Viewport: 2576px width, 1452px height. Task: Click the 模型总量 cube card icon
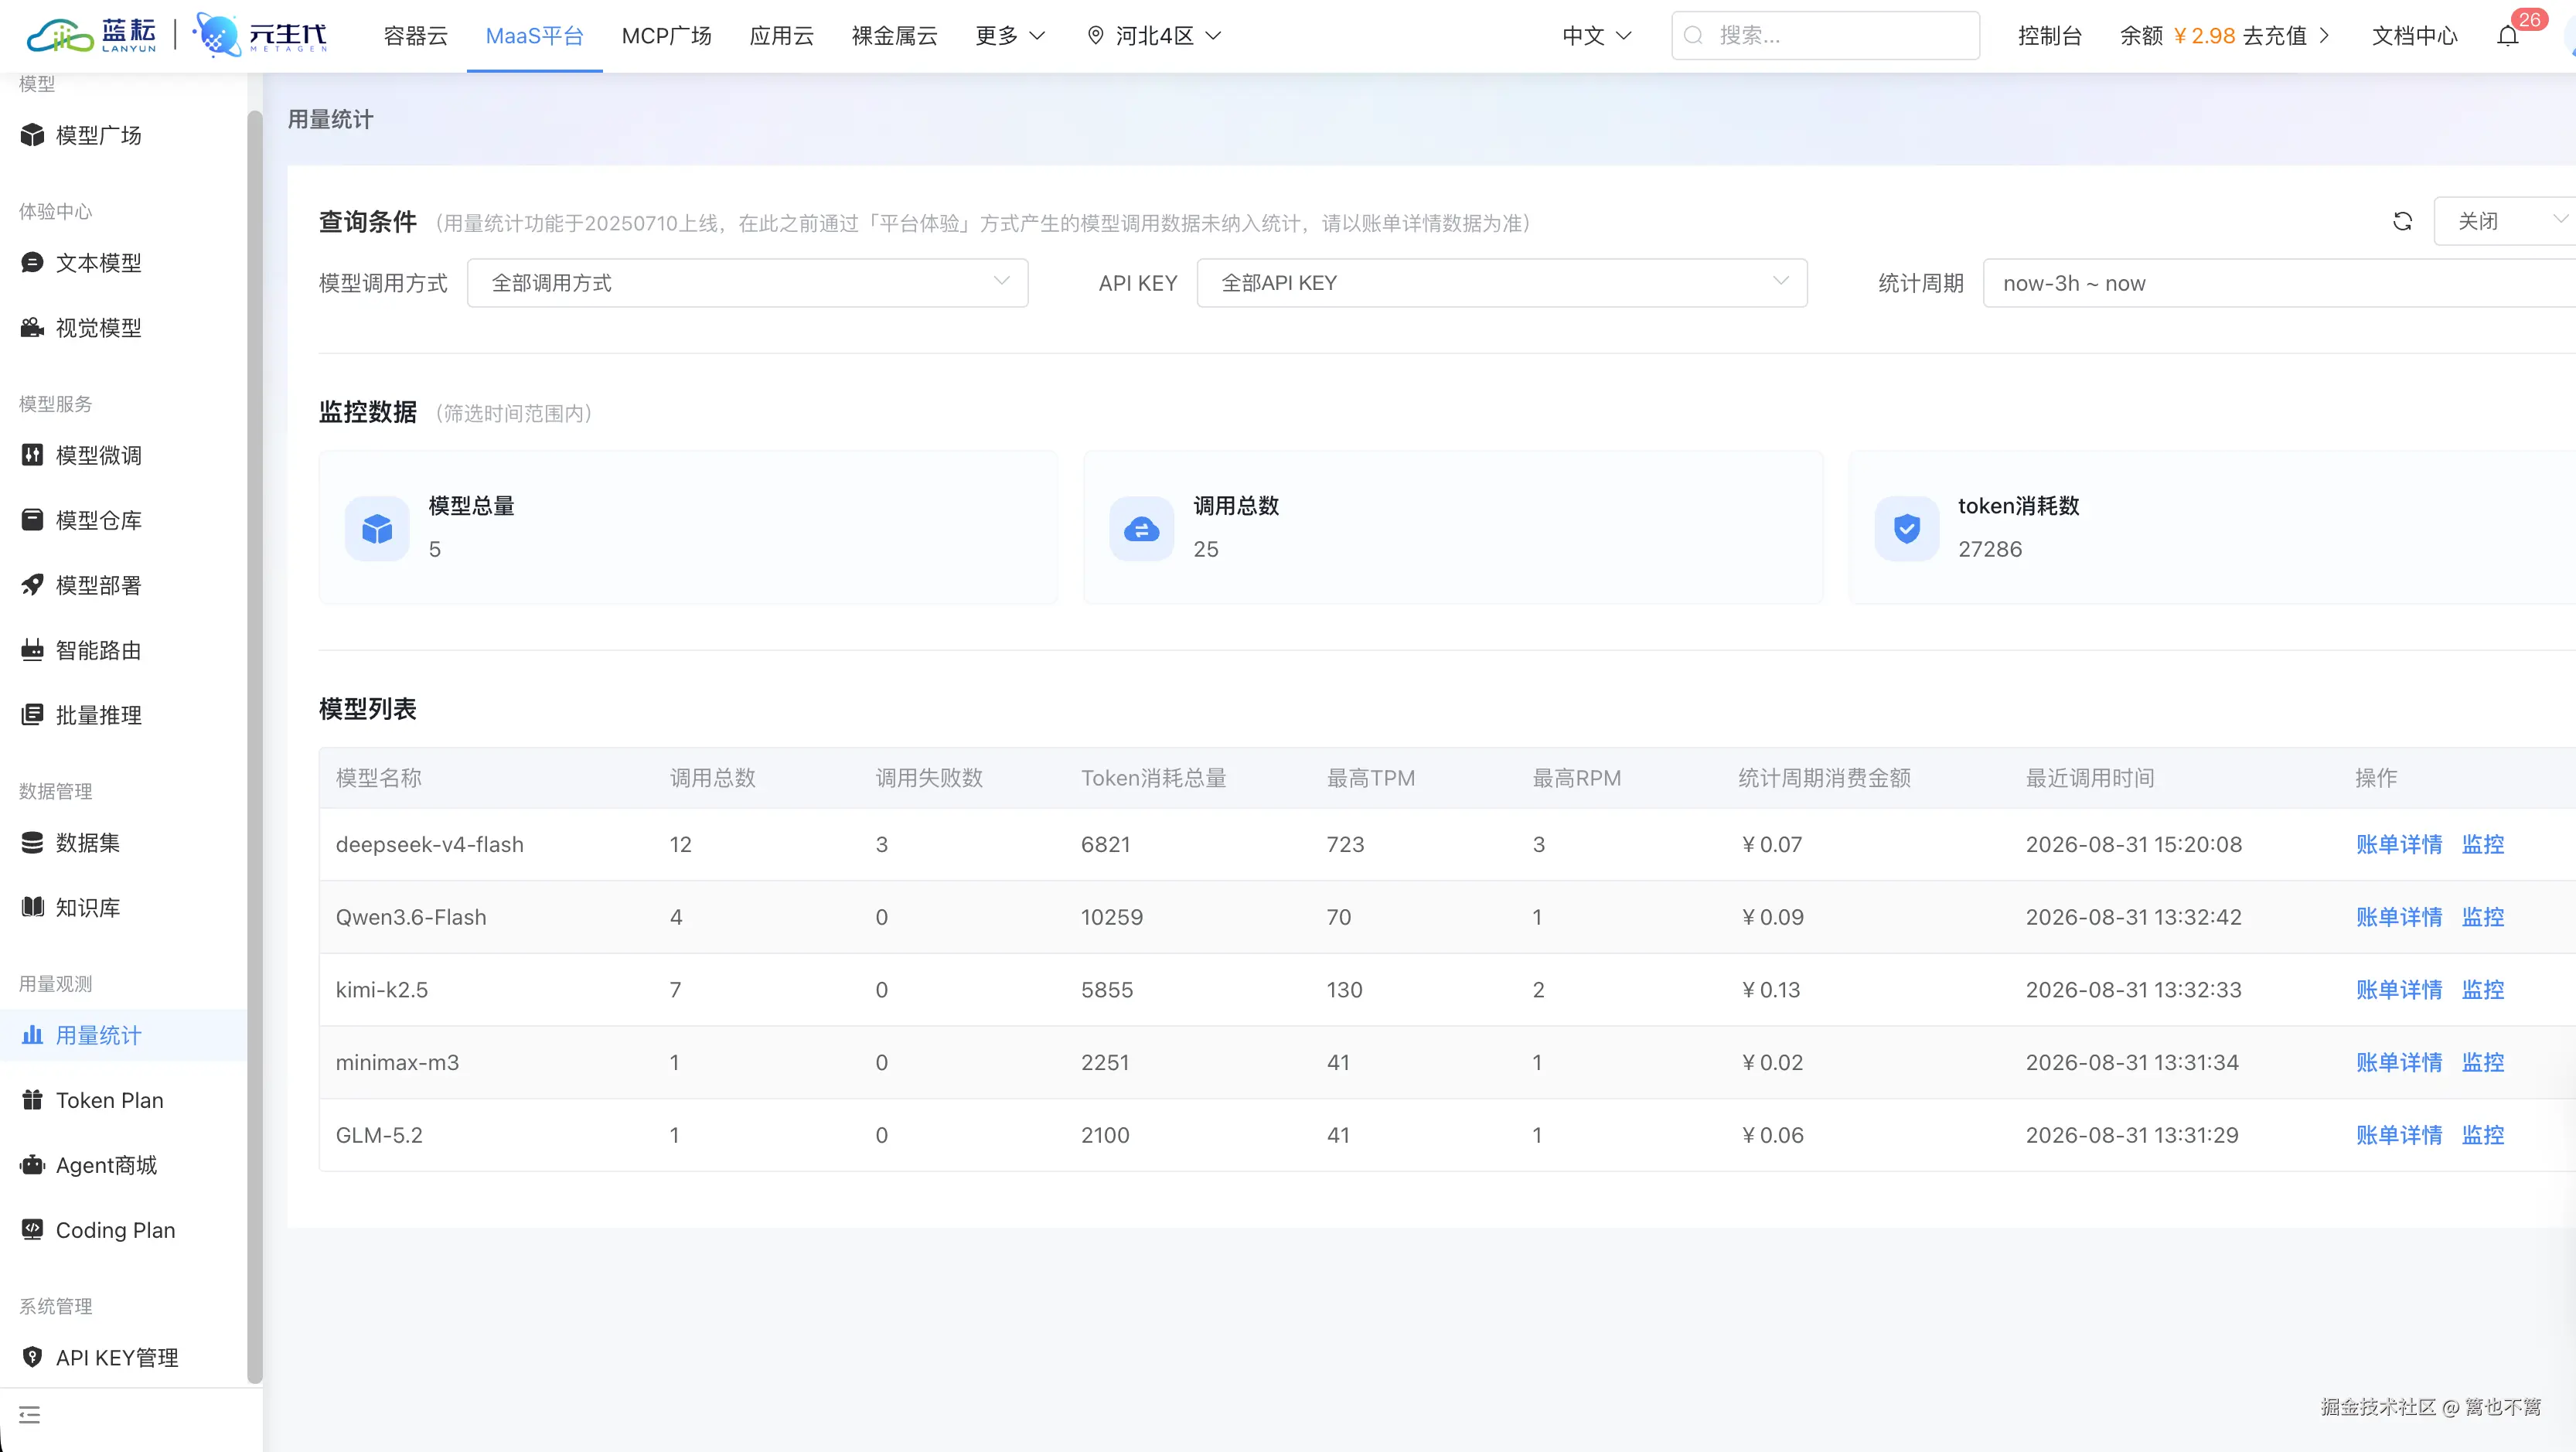tap(377, 528)
